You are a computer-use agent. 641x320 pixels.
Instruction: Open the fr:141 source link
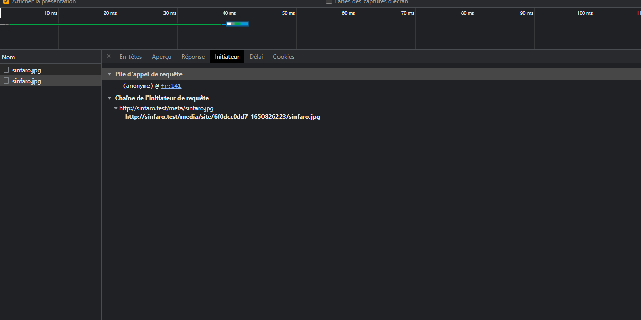point(171,86)
